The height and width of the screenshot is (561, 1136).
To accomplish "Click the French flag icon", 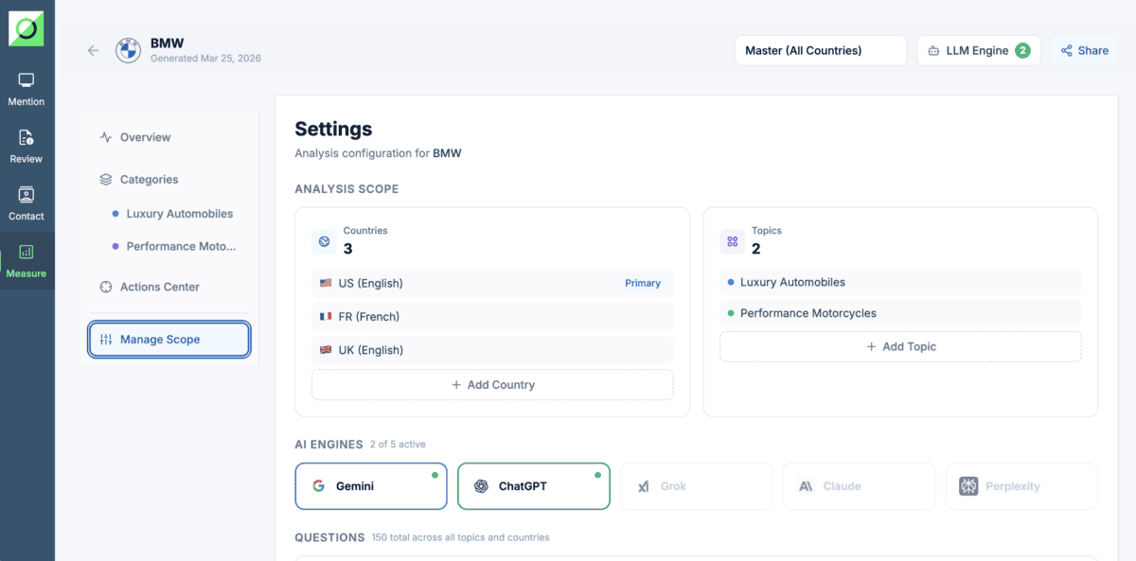I will [x=326, y=317].
